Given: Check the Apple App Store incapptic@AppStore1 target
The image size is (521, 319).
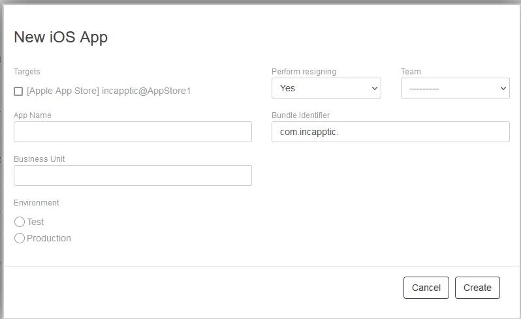Looking at the screenshot, I should coord(18,91).
